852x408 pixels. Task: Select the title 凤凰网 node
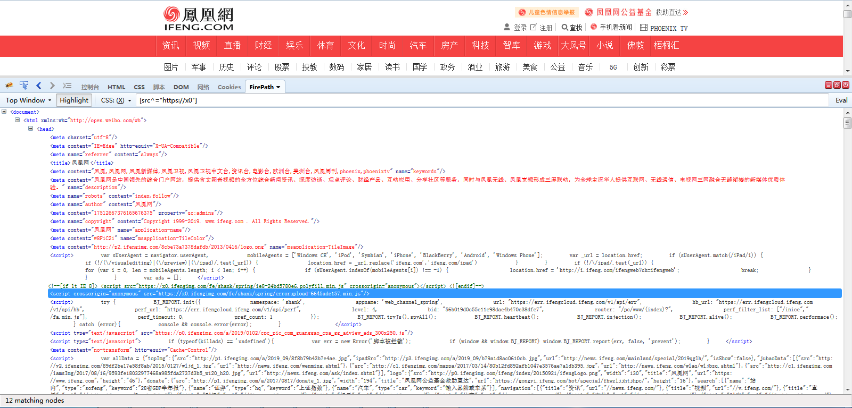click(81, 163)
